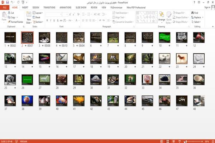Click Sign in link
Viewport: 215px width, 143px height.
click(207, 8)
